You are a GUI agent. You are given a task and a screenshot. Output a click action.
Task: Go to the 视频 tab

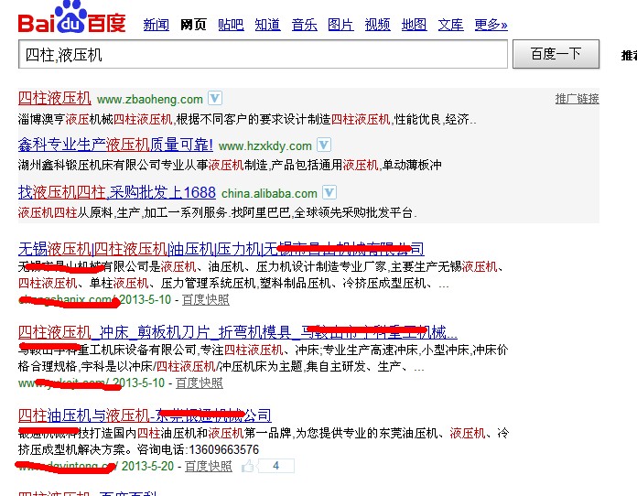[377, 25]
